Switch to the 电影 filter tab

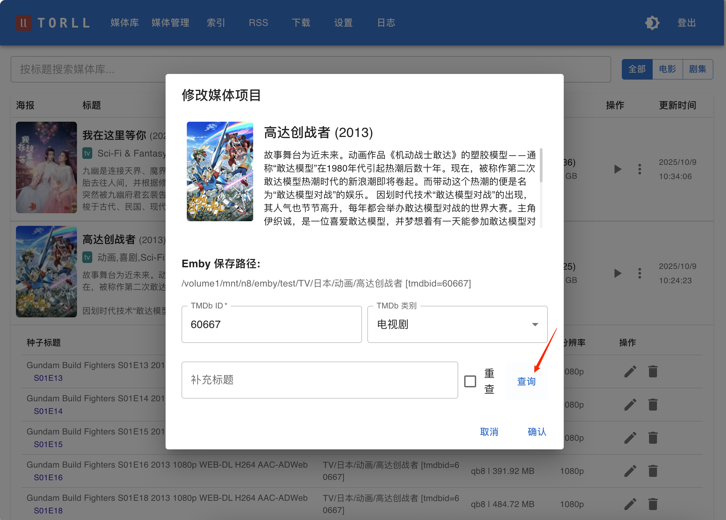point(667,69)
